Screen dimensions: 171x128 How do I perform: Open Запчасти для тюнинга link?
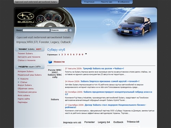(x=29, y=57)
